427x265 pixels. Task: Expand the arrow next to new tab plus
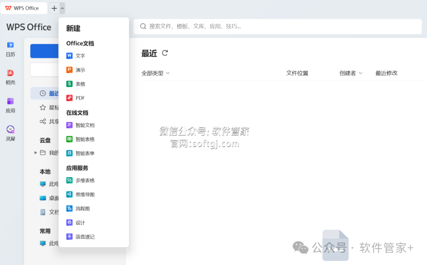[x=62, y=8]
